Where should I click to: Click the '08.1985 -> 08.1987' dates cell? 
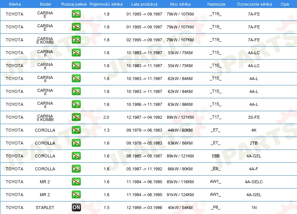pyautogui.click(x=144, y=156)
